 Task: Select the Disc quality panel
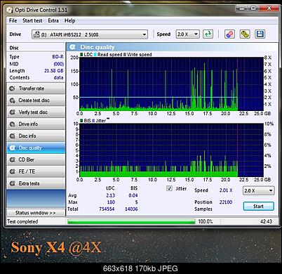(x=36, y=148)
